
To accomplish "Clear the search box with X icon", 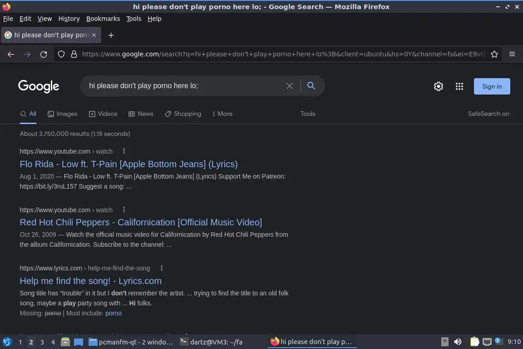I will pos(290,86).
